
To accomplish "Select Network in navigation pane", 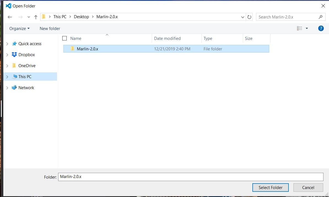I will point(26,88).
